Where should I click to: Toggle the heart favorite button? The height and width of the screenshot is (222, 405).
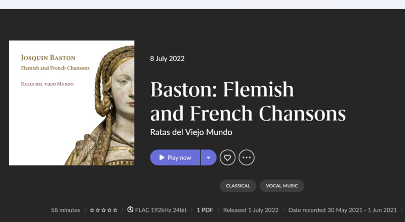227,157
